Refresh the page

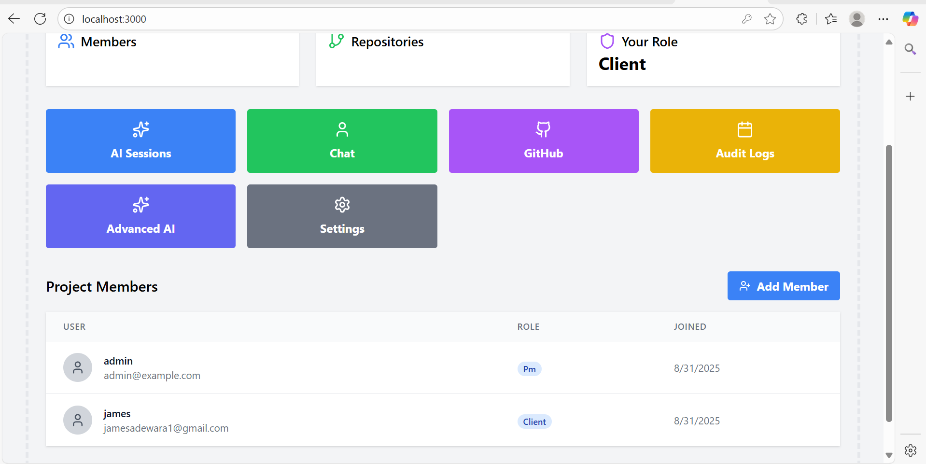point(40,19)
